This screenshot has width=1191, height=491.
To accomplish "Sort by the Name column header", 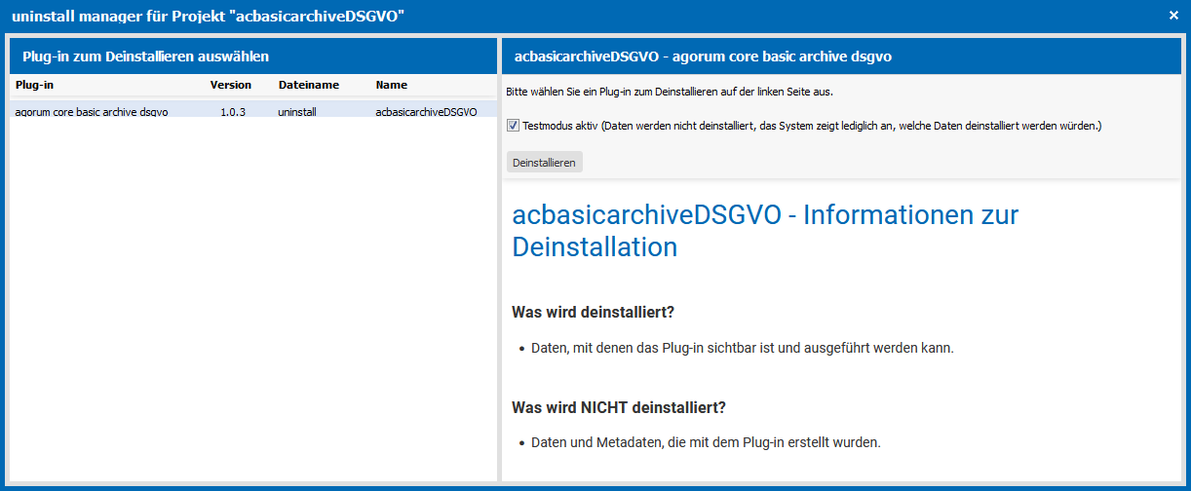I will click(x=392, y=85).
